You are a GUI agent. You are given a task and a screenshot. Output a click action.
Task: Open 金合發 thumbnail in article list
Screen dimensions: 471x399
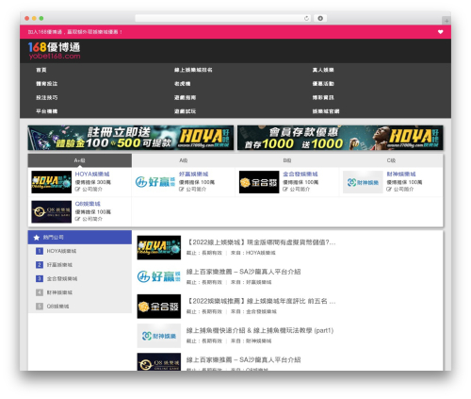(x=159, y=307)
